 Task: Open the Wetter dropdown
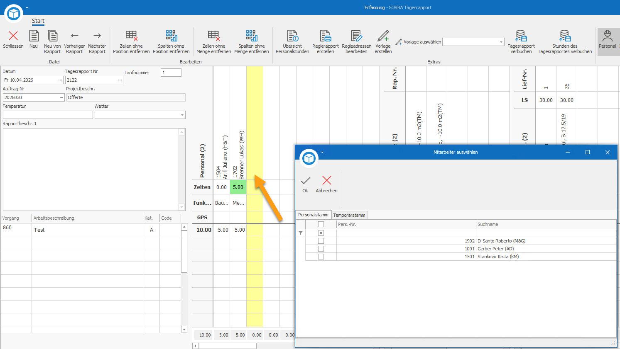182,115
